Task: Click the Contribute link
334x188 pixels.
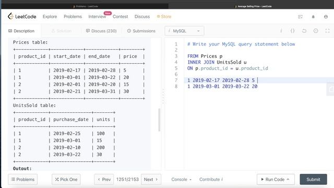Action: click(211, 180)
